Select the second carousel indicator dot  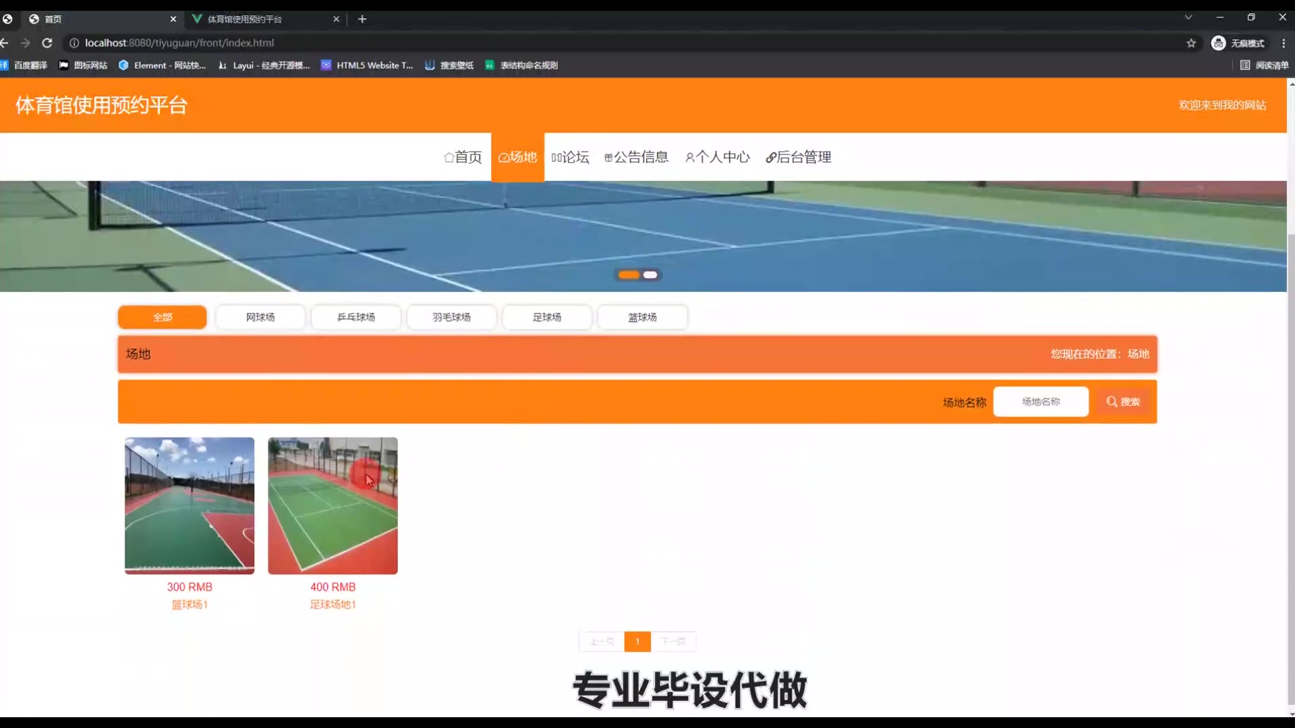click(x=650, y=275)
